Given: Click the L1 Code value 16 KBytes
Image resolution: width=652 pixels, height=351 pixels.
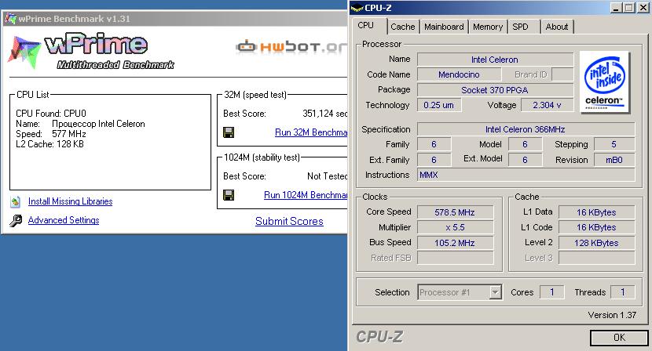Looking at the screenshot, I should (x=597, y=227).
